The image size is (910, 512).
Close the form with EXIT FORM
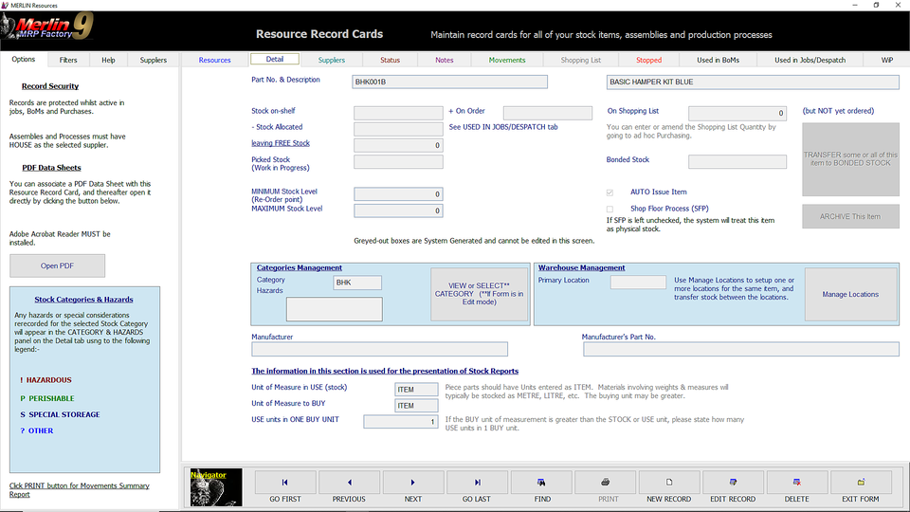coord(861,482)
